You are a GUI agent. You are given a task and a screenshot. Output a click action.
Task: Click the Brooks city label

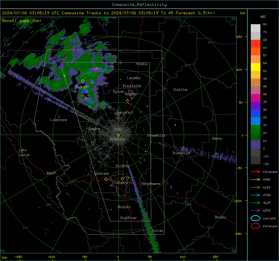point(220,217)
